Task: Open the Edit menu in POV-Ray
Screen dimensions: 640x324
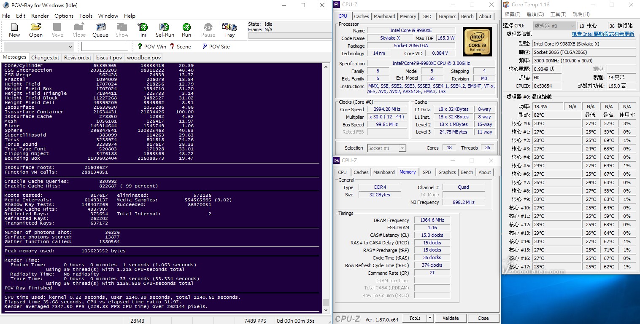Action: [x=21, y=16]
